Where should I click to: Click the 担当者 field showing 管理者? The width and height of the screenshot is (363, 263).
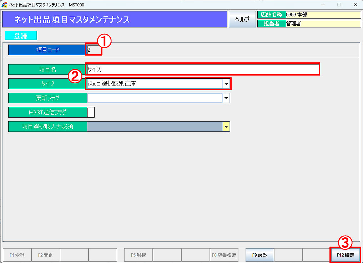coord(323,24)
